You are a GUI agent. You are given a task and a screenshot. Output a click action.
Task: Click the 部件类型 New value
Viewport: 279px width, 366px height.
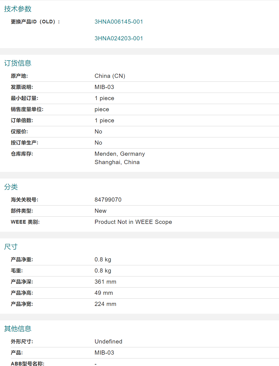coord(100,211)
